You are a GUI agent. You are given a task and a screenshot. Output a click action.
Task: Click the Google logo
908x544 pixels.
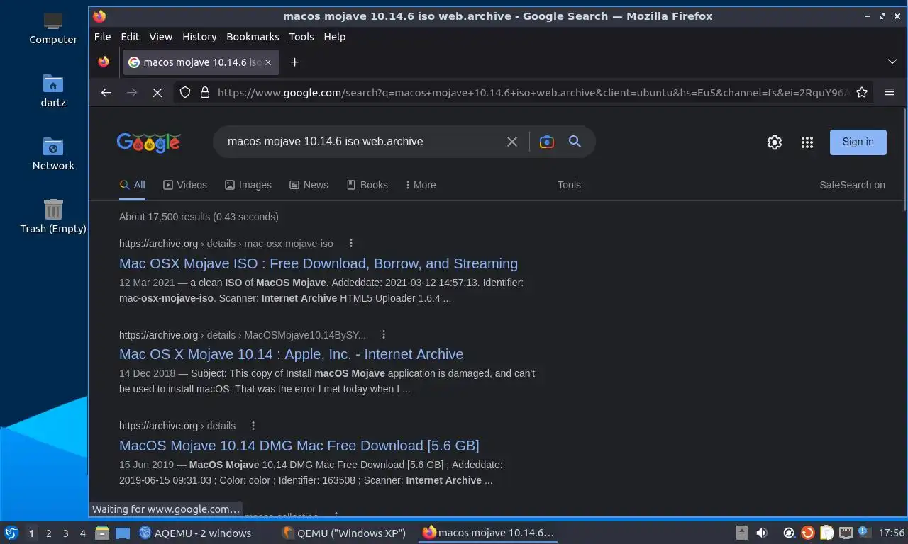(148, 142)
